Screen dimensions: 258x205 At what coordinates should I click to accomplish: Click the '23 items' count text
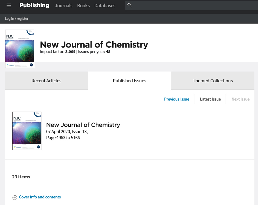pos(21,177)
